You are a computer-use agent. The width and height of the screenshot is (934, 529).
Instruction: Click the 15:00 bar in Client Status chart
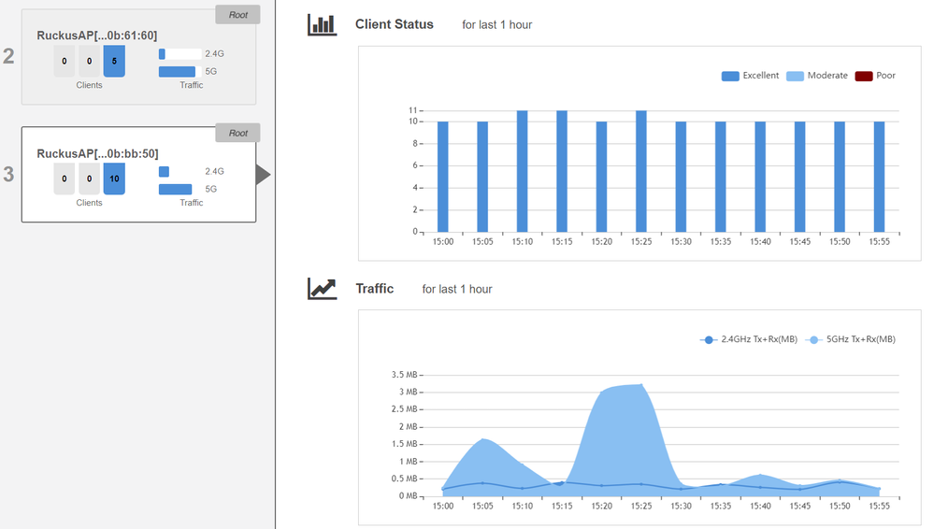coord(443,177)
